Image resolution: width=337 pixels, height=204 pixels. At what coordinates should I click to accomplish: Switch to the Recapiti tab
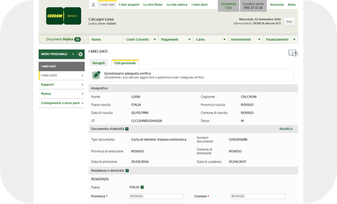pyautogui.click(x=99, y=63)
